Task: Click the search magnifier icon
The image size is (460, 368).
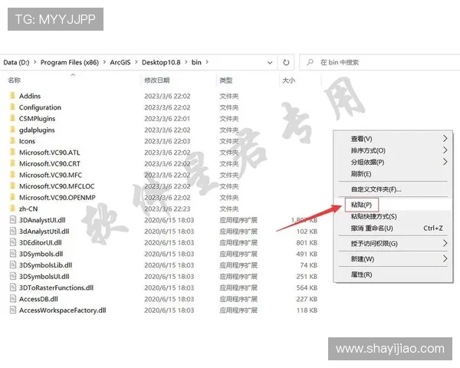Action: [x=310, y=62]
